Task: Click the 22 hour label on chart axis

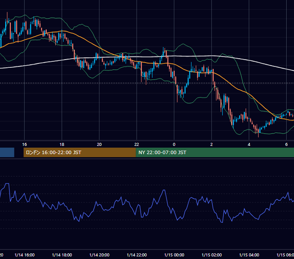Action: (x=137, y=145)
